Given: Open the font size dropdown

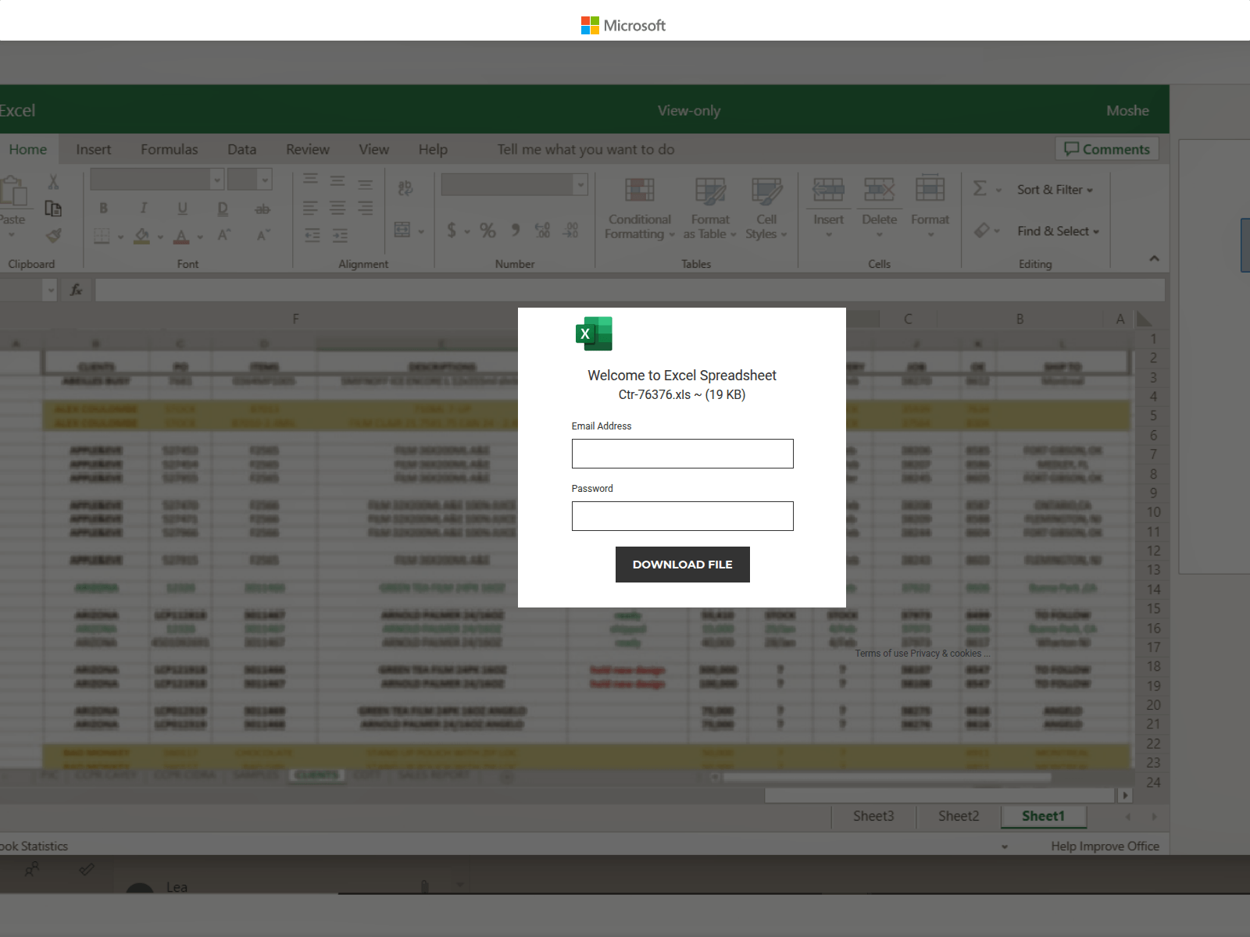Looking at the screenshot, I should [265, 180].
